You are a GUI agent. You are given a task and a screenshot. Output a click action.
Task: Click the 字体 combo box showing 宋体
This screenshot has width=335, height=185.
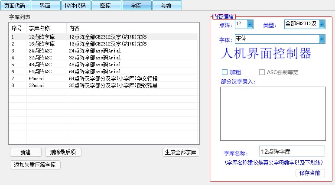point(280,39)
